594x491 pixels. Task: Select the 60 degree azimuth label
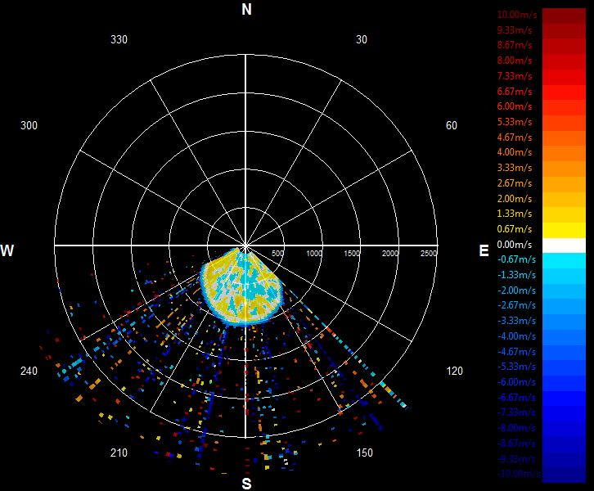[x=451, y=125]
